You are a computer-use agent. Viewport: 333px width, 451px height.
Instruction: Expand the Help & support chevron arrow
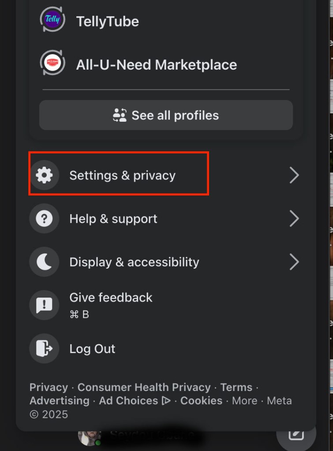[x=294, y=219]
